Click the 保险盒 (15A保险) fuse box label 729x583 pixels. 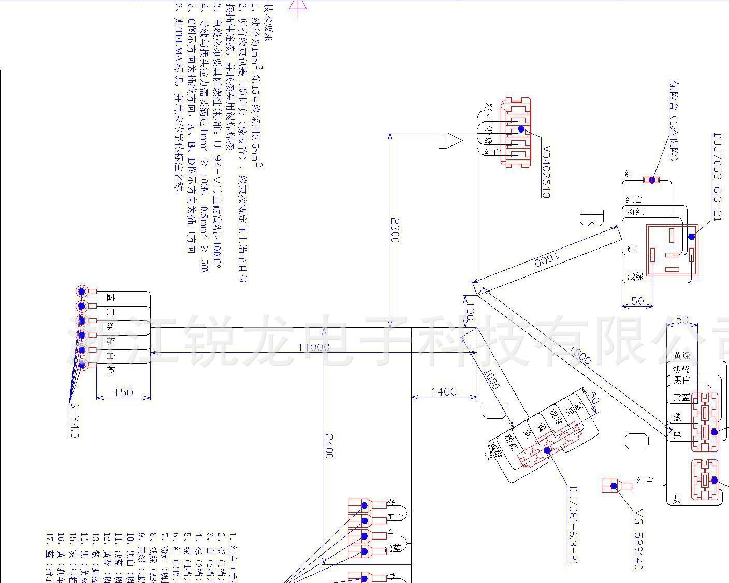click(673, 121)
